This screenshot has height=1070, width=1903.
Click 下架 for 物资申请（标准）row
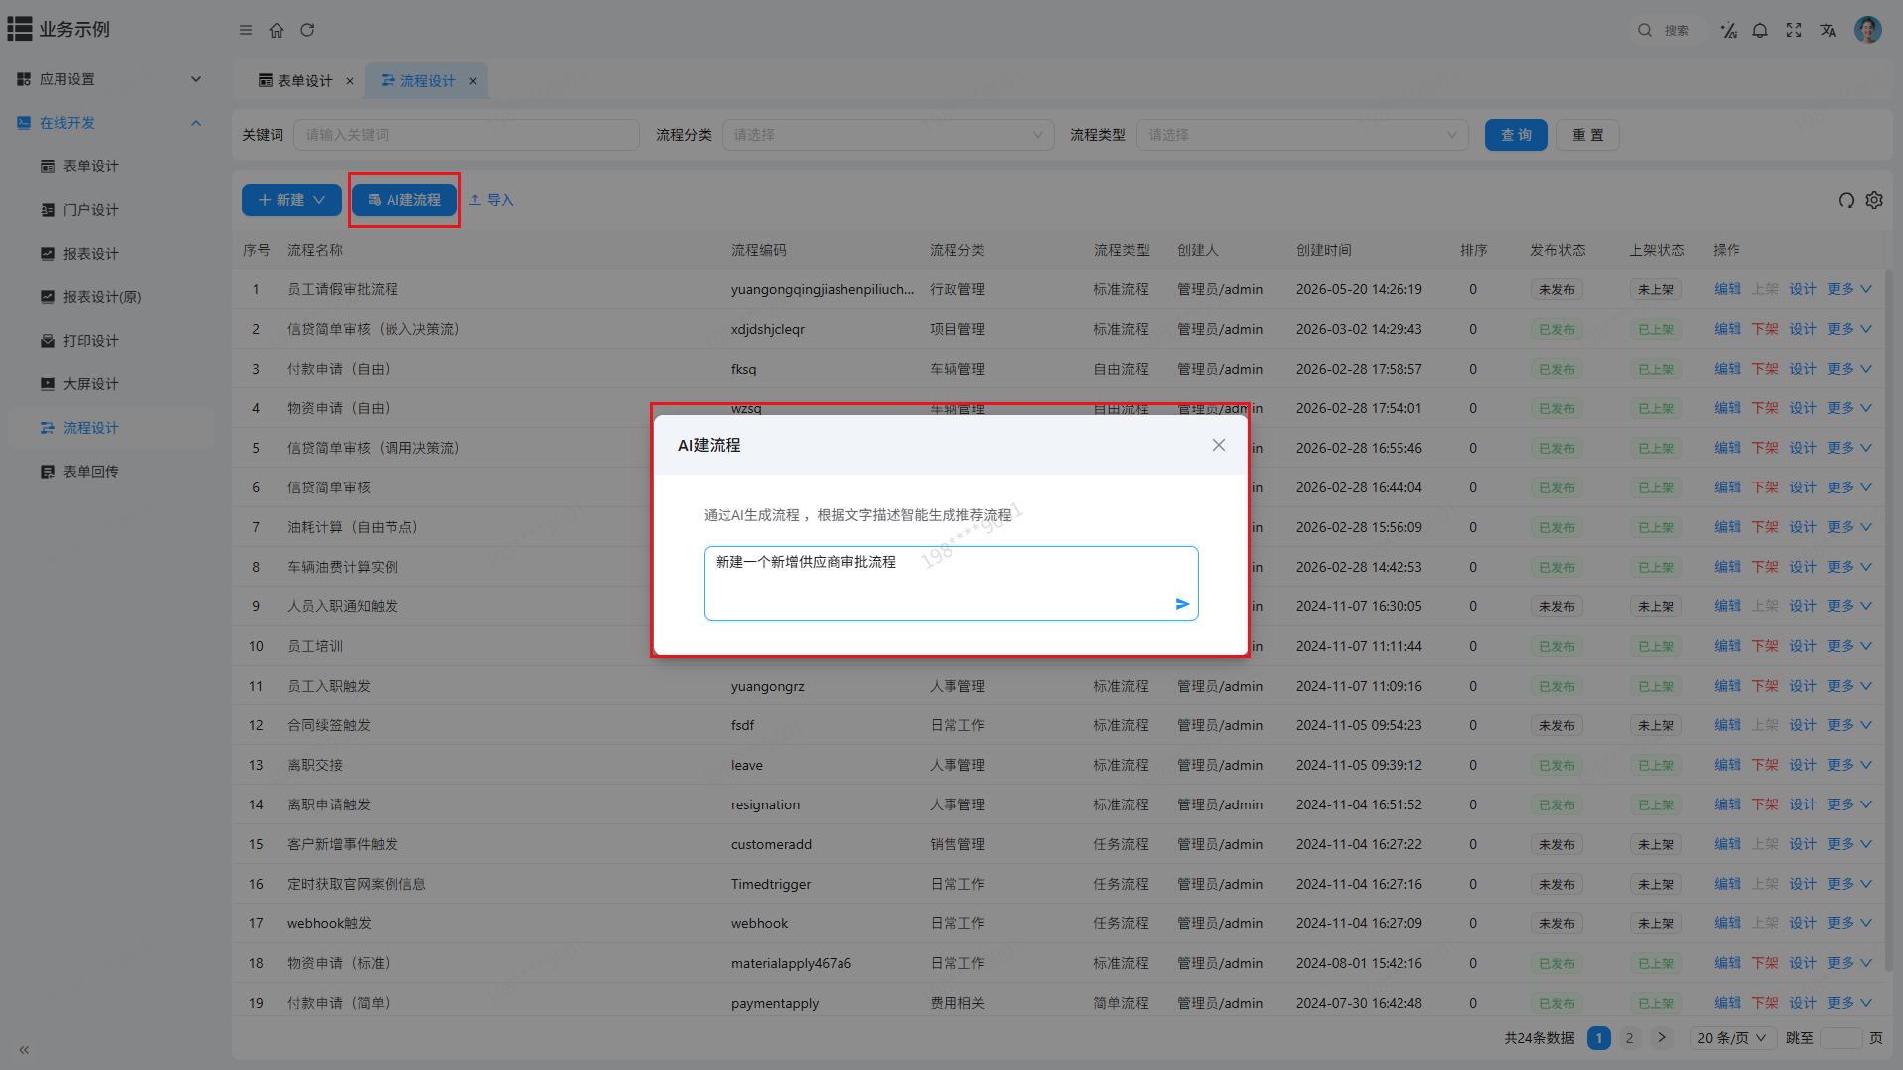coord(1765,963)
